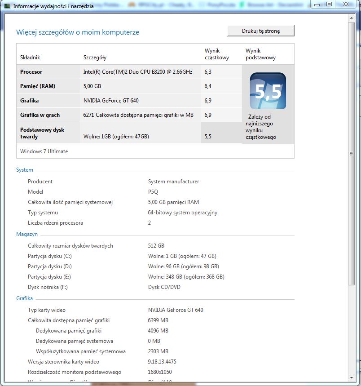Click the Drukuj tę stronę button

pos(261,31)
